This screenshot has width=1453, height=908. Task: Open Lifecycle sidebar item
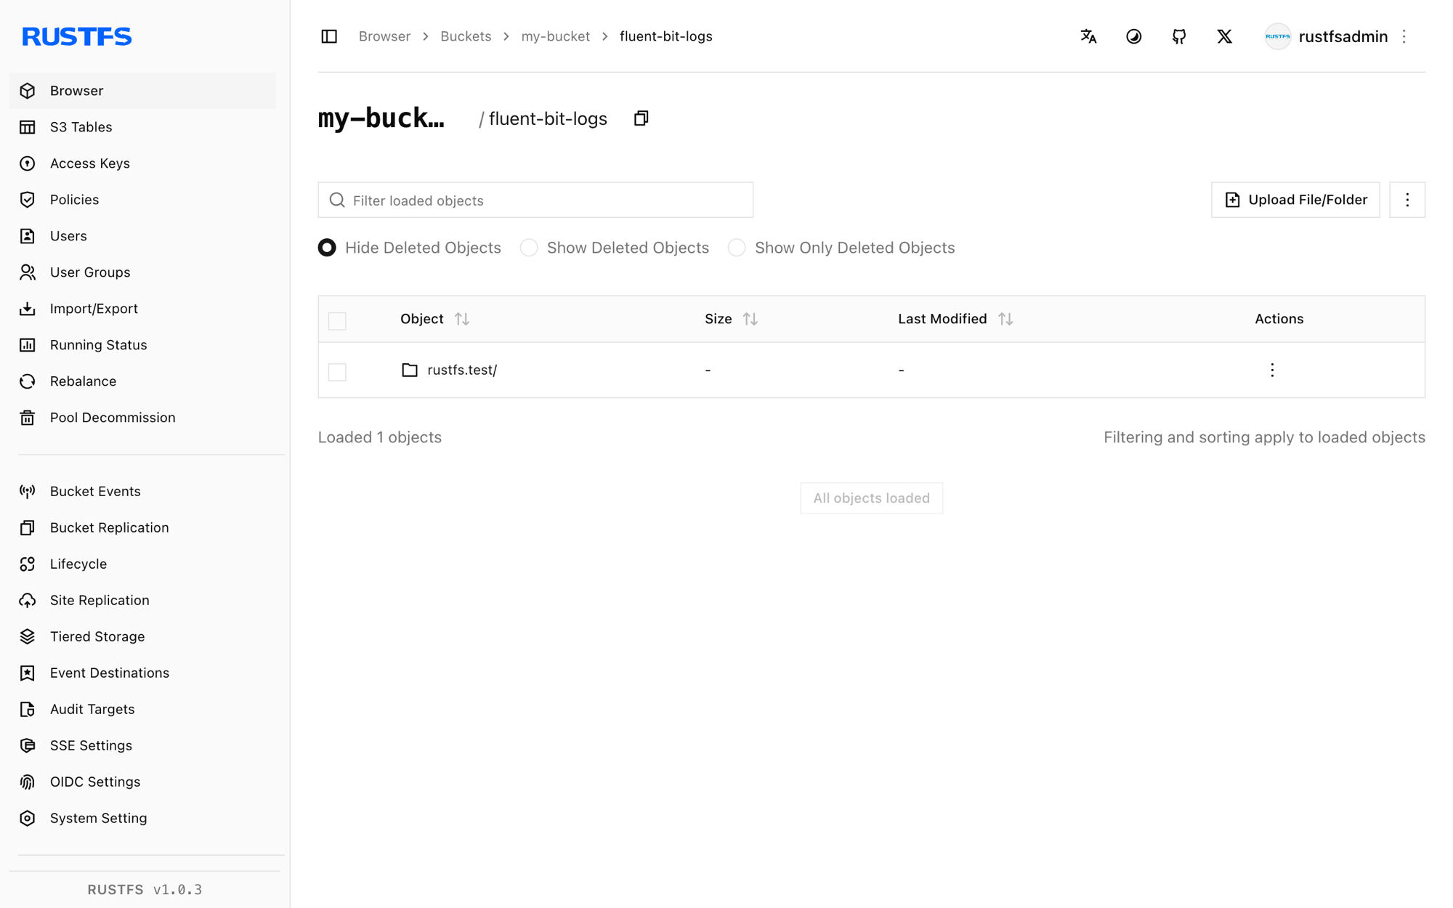tap(142, 564)
